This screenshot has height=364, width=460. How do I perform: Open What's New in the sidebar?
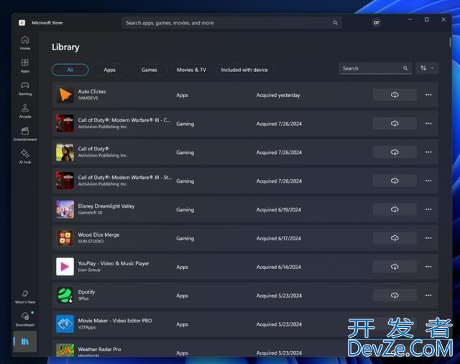pyautogui.click(x=25, y=296)
